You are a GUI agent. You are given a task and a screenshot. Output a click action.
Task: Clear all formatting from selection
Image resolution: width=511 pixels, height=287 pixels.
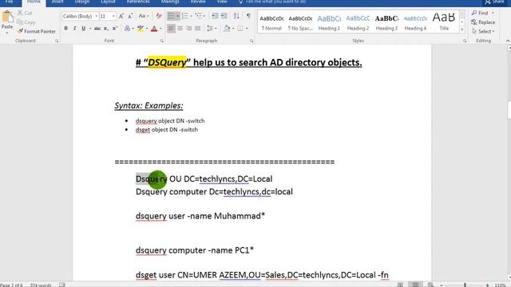click(159, 16)
